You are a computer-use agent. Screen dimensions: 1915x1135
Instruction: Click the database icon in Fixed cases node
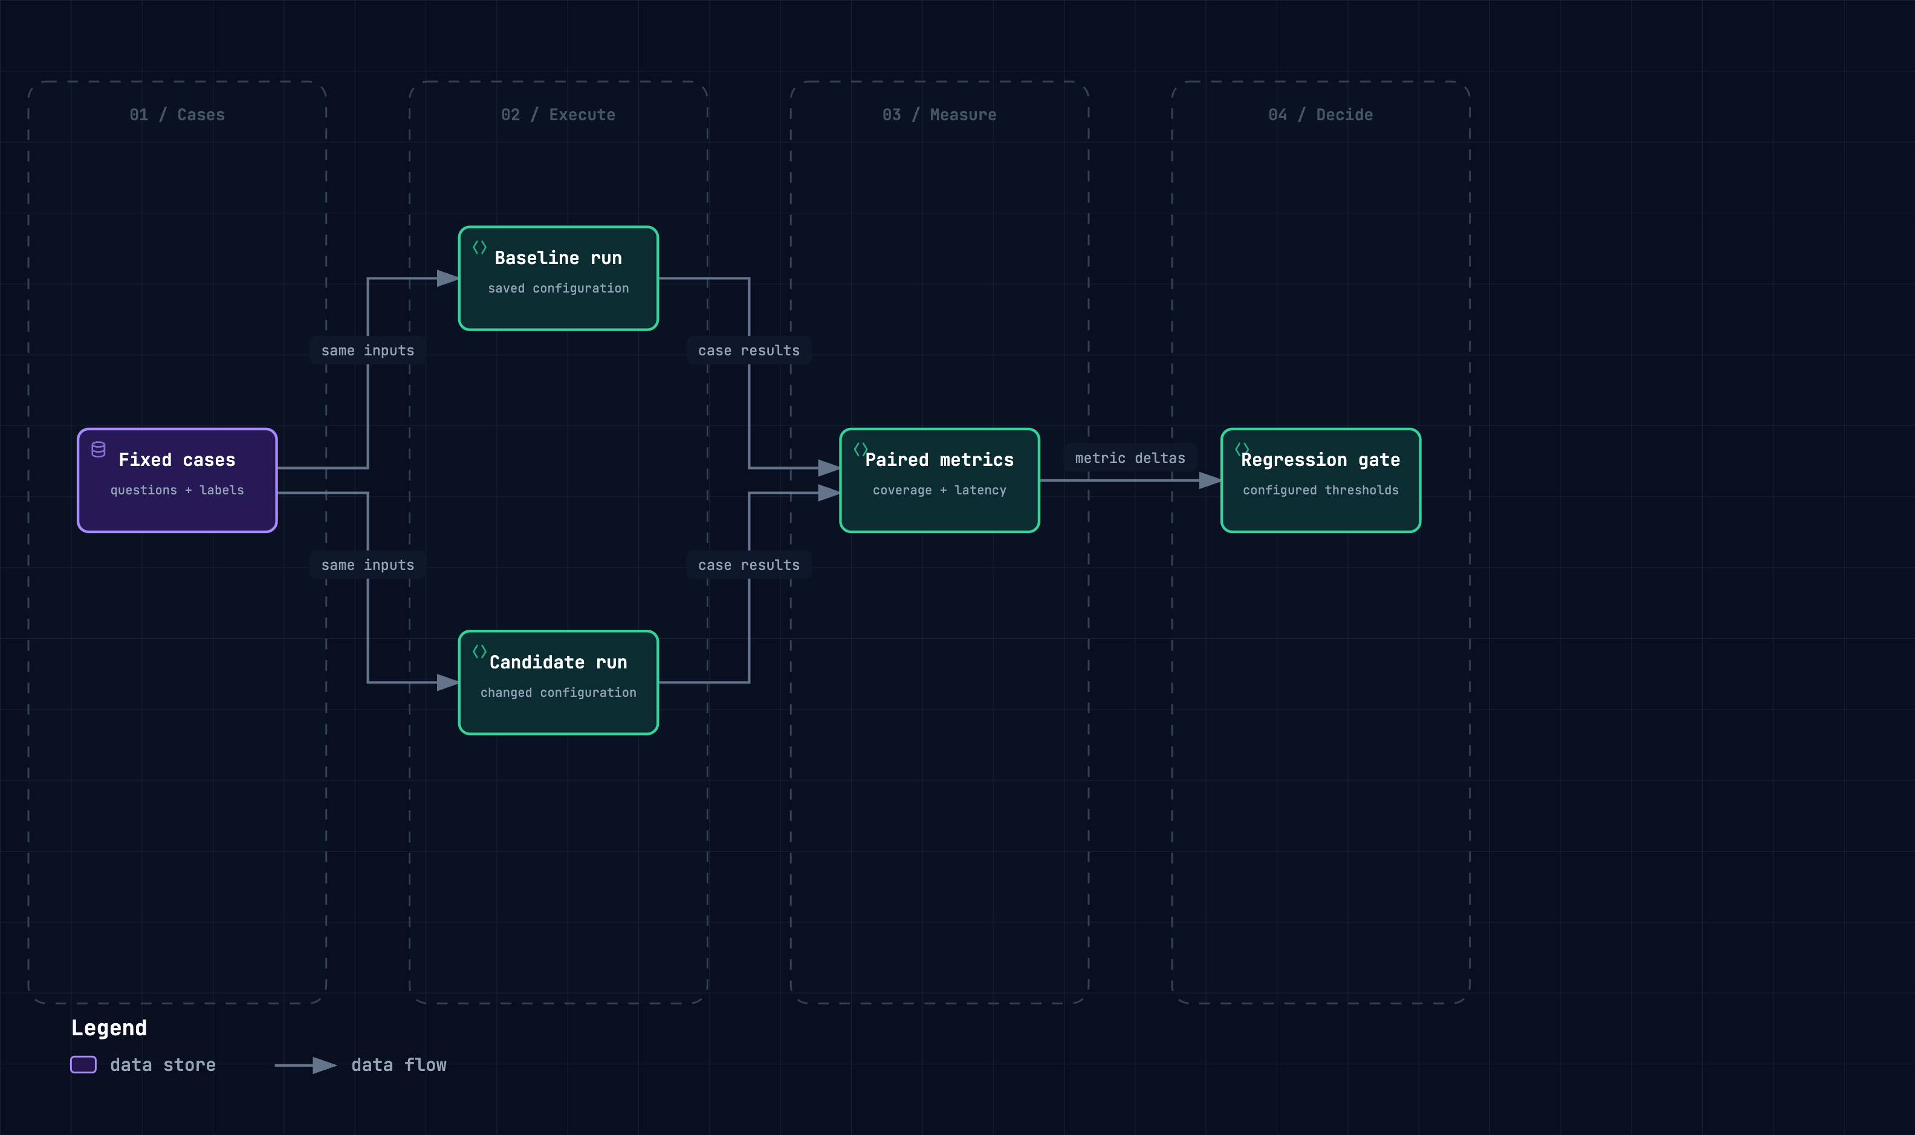click(99, 449)
